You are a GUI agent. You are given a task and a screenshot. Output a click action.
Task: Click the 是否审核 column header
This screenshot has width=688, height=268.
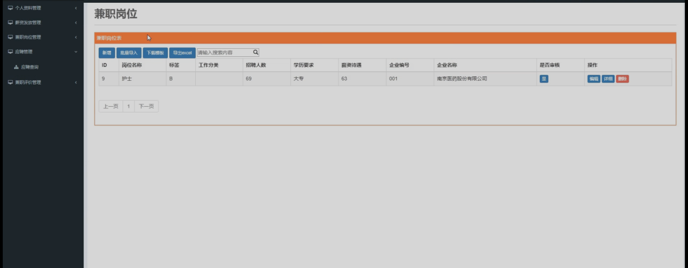(561, 65)
